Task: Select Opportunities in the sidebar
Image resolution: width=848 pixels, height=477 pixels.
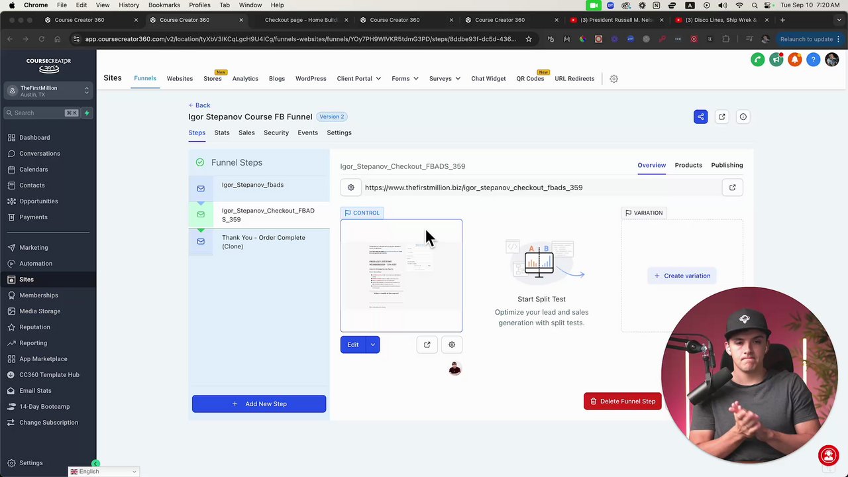Action: click(x=38, y=201)
